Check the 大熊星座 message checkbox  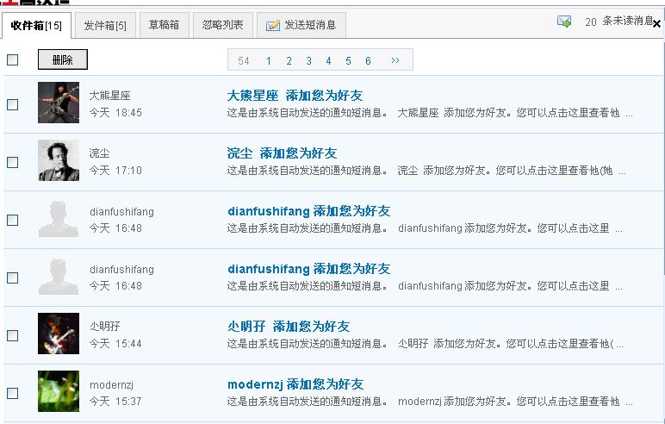(x=13, y=104)
